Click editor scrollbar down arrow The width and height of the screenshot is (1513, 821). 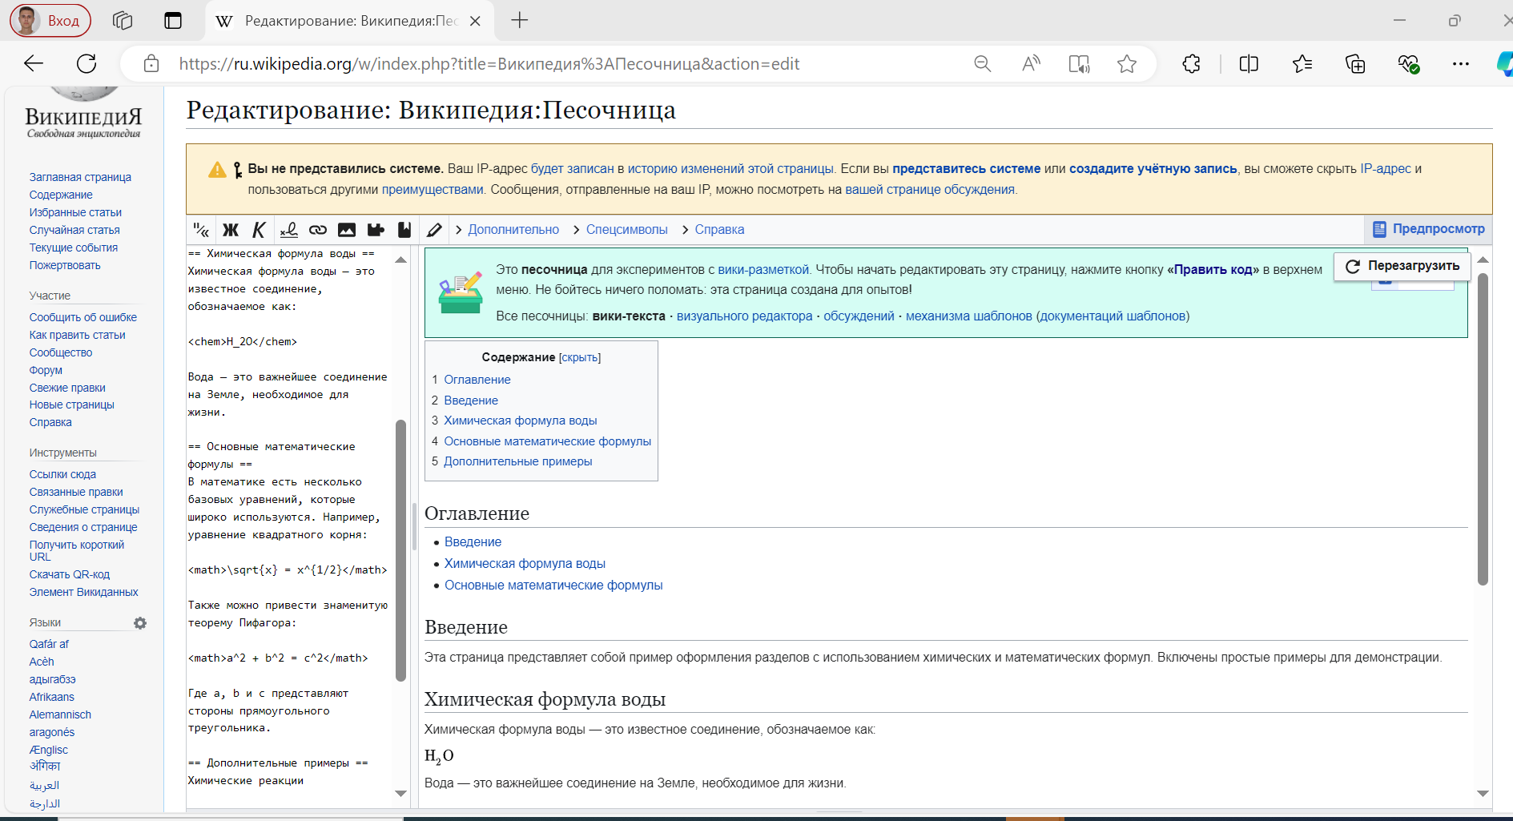point(400,794)
